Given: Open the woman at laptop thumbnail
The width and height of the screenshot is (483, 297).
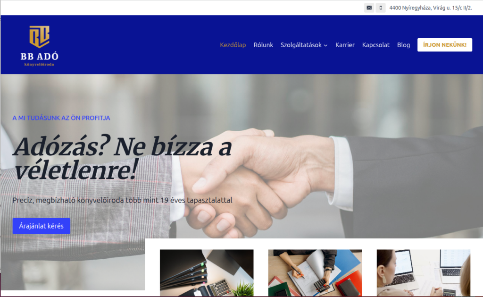Looking at the screenshot, I should (424, 272).
